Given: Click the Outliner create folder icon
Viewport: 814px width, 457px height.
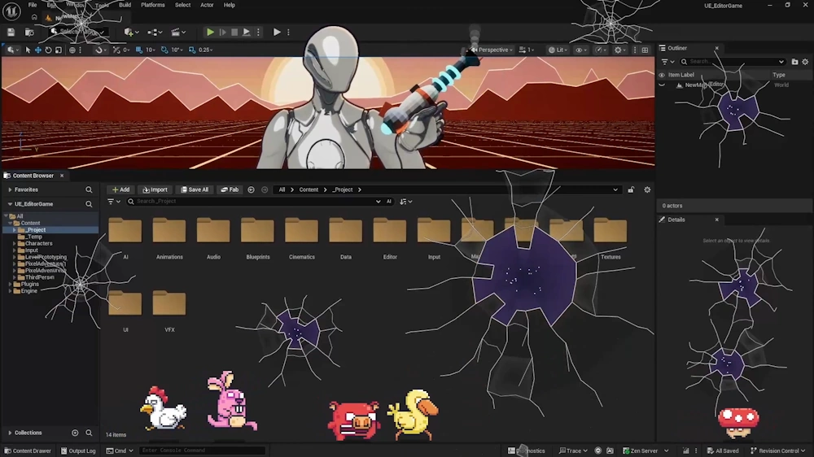Looking at the screenshot, I should click(x=794, y=62).
